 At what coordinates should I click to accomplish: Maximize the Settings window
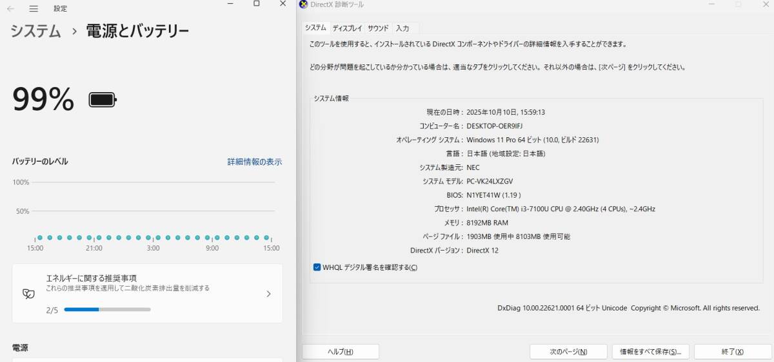(x=256, y=4)
